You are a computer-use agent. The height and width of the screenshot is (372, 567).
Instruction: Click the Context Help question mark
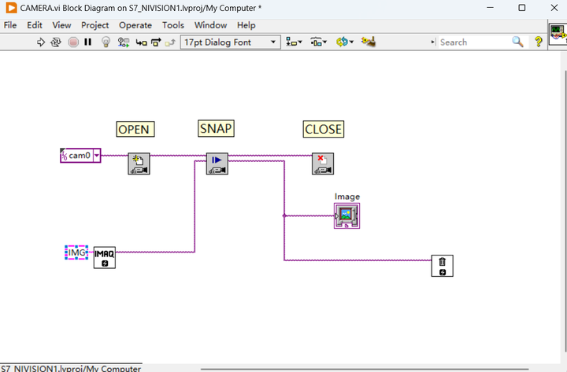(x=538, y=42)
